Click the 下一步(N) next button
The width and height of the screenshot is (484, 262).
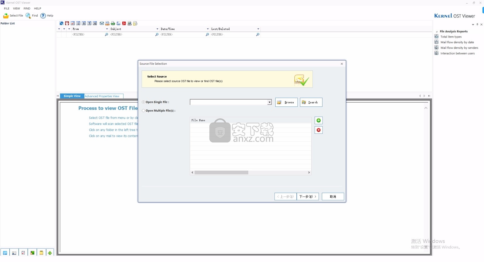308,197
